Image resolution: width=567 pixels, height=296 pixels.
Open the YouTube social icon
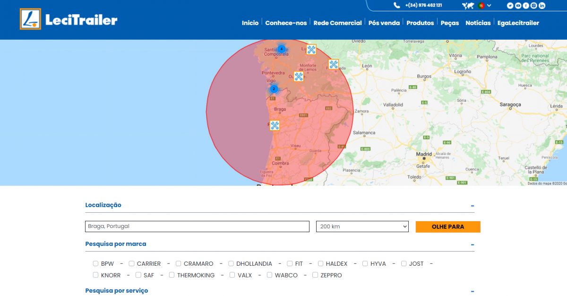518,6
